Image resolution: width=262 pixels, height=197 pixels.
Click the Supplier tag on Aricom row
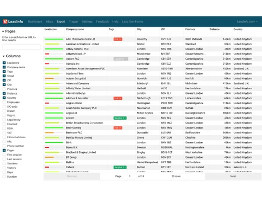[x=120, y=118]
